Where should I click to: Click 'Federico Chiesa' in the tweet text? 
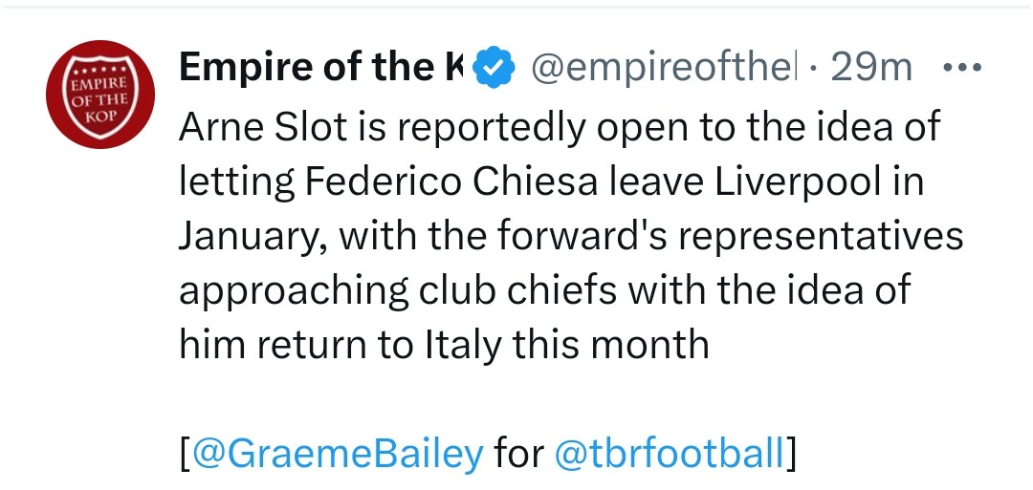pos(421,181)
